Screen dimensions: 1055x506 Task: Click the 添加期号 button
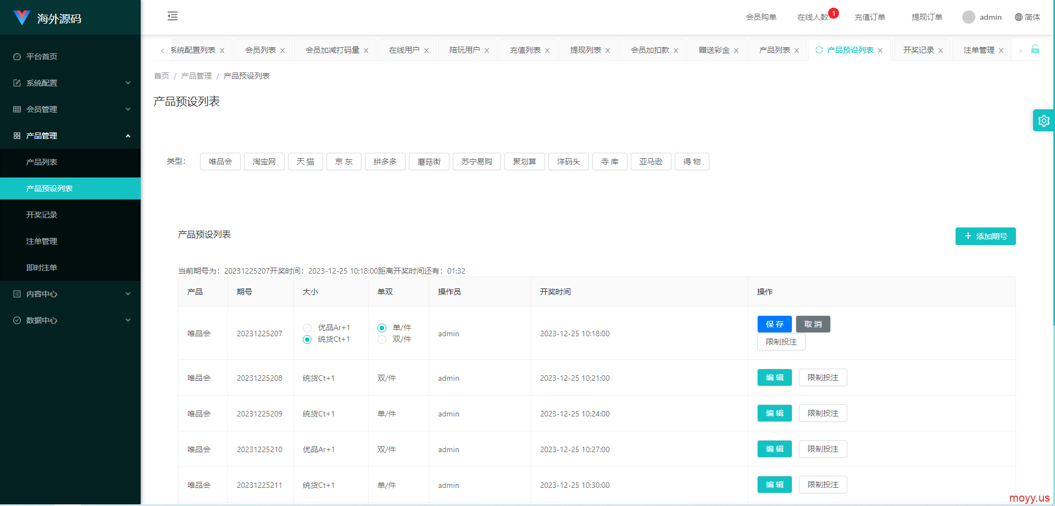tap(985, 236)
